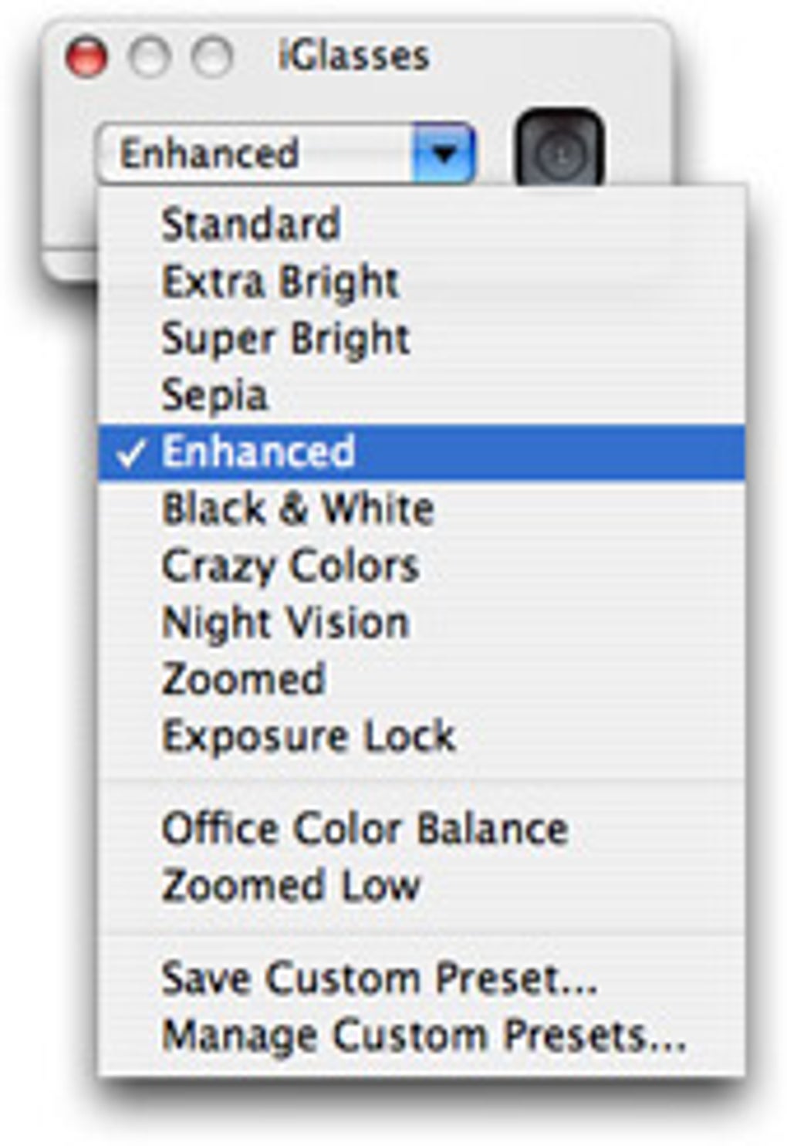
Task: Select the Standard preset
Action: (x=421, y=225)
